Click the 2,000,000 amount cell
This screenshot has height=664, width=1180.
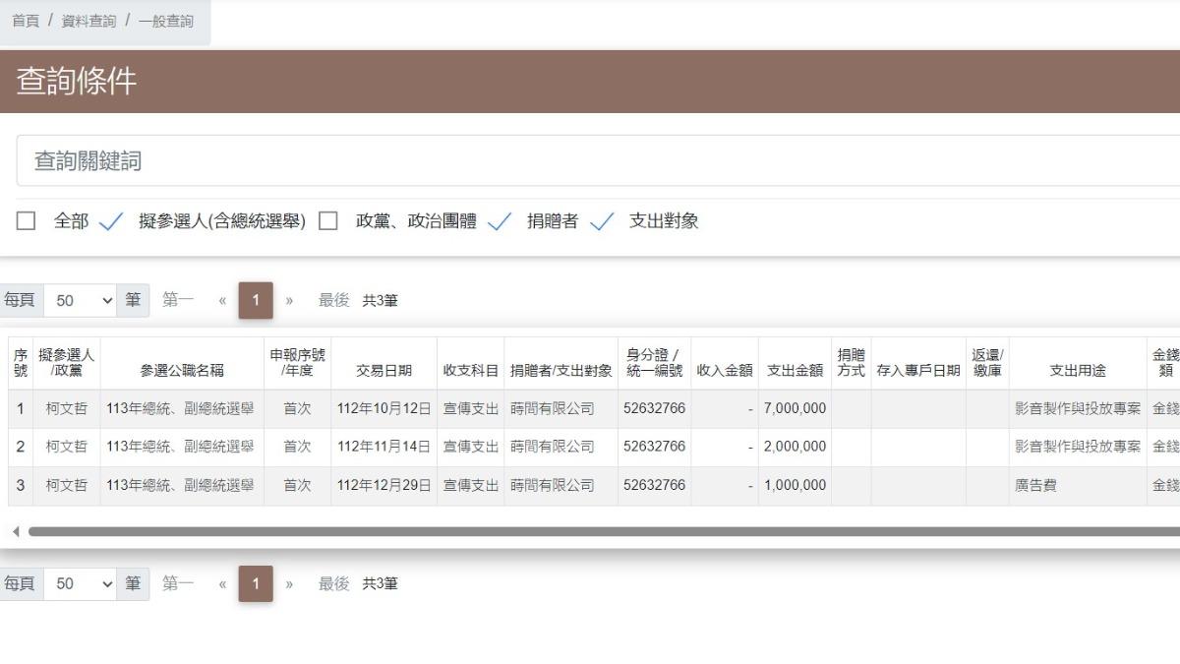coord(795,448)
